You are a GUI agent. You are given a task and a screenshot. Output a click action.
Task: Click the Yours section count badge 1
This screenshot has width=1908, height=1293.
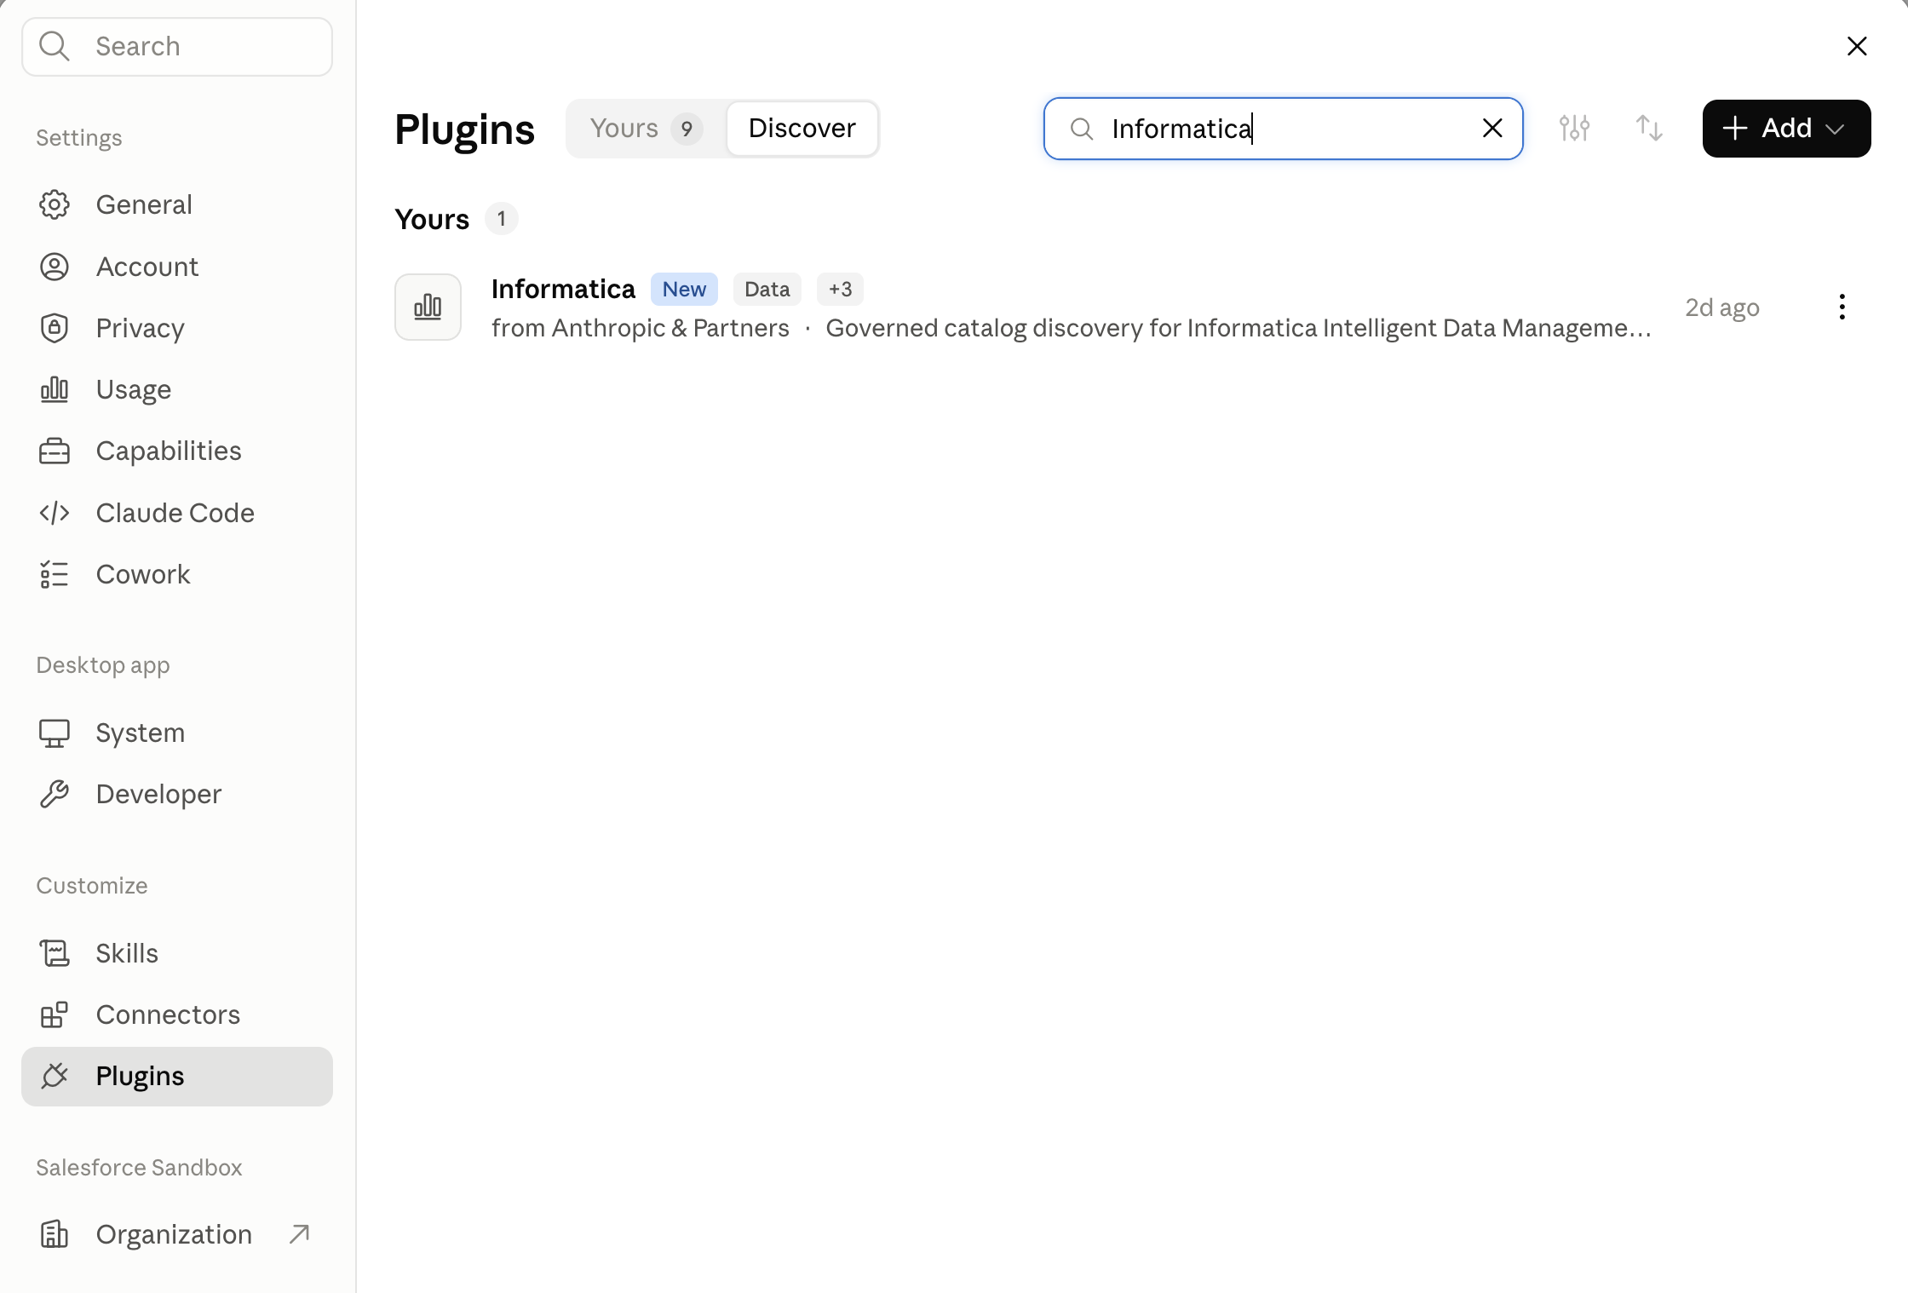pyautogui.click(x=502, y=219)
